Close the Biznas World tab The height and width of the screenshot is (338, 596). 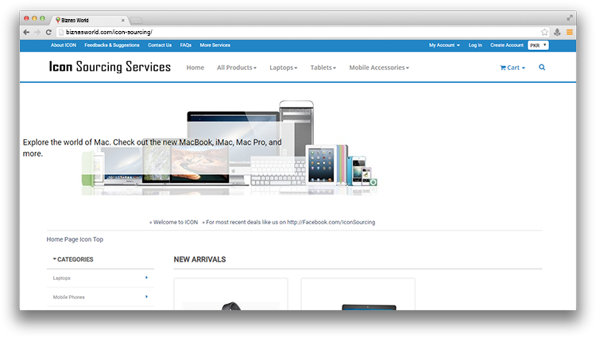click(122, 20)
